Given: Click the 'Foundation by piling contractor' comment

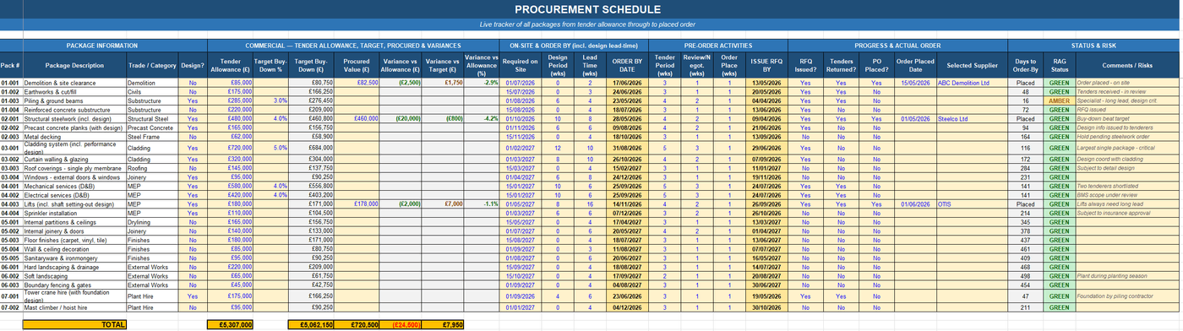Looking at the screenshot, I should tap(1127, 296).
